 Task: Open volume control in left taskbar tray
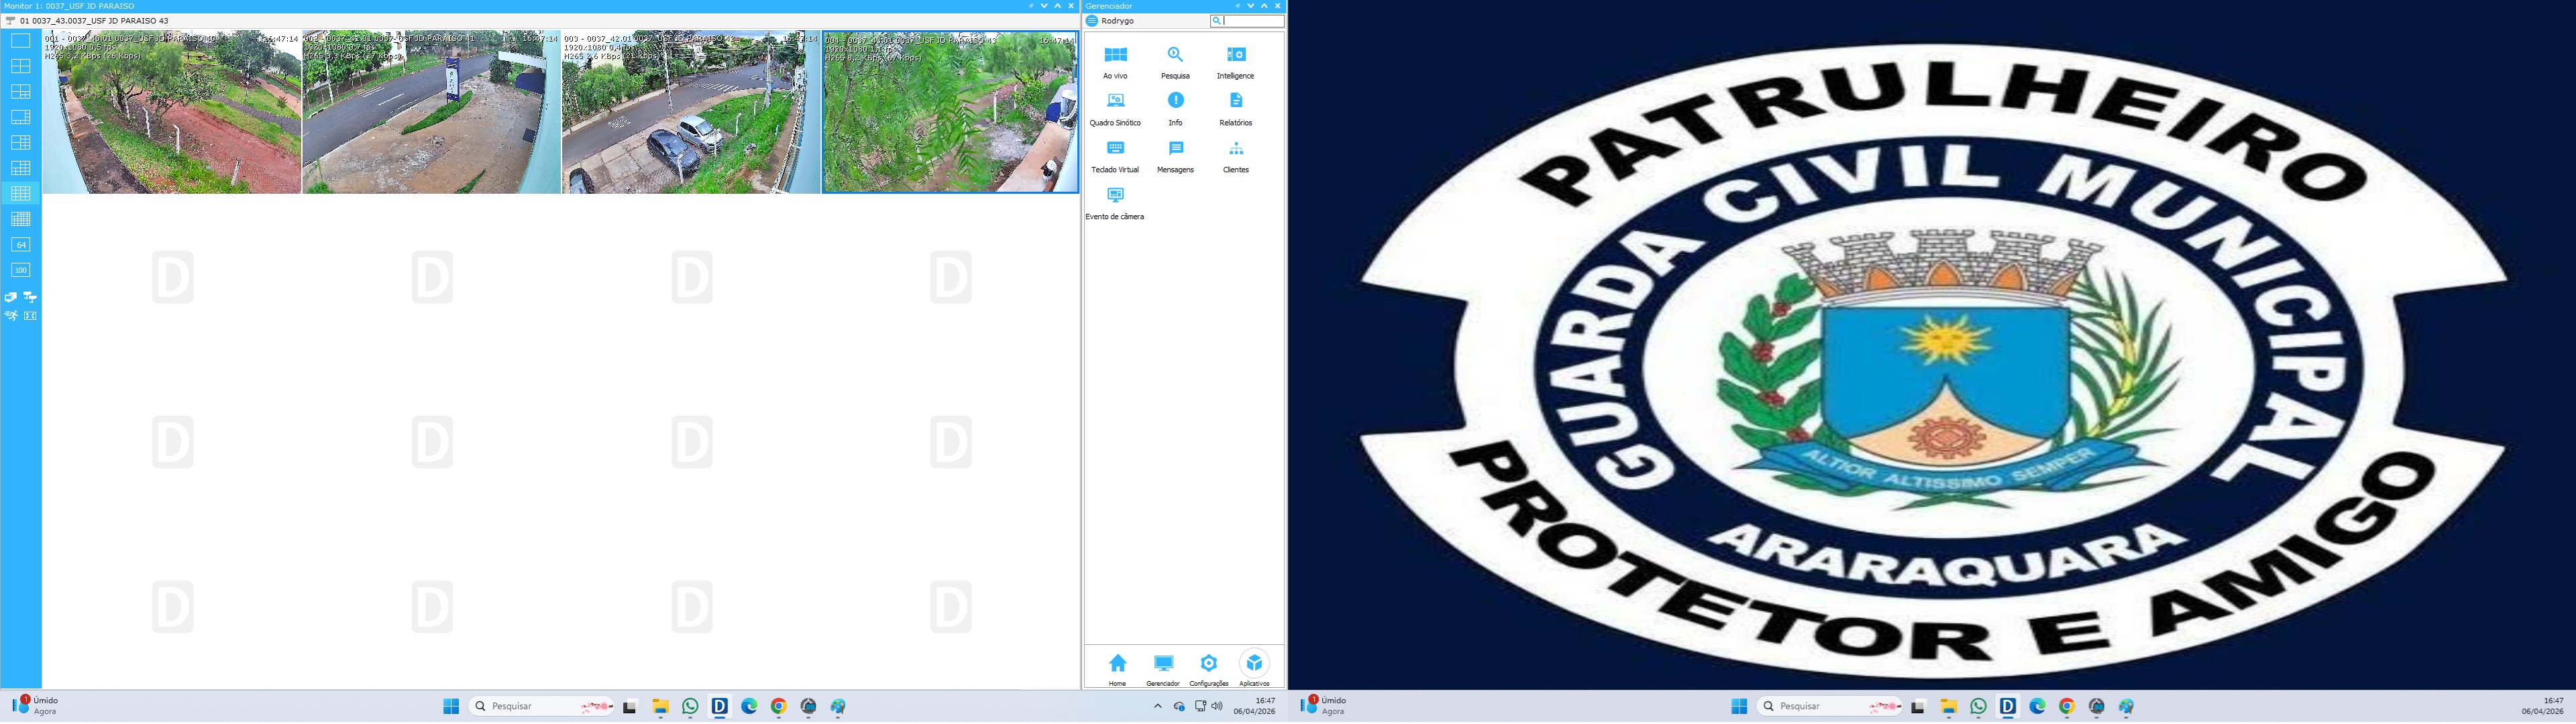[x=1217, y=707]
